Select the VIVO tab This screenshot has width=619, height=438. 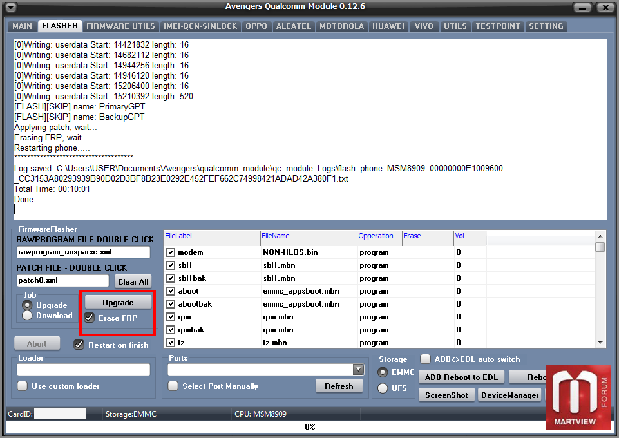pyautogui.click(x=424, y=26)
